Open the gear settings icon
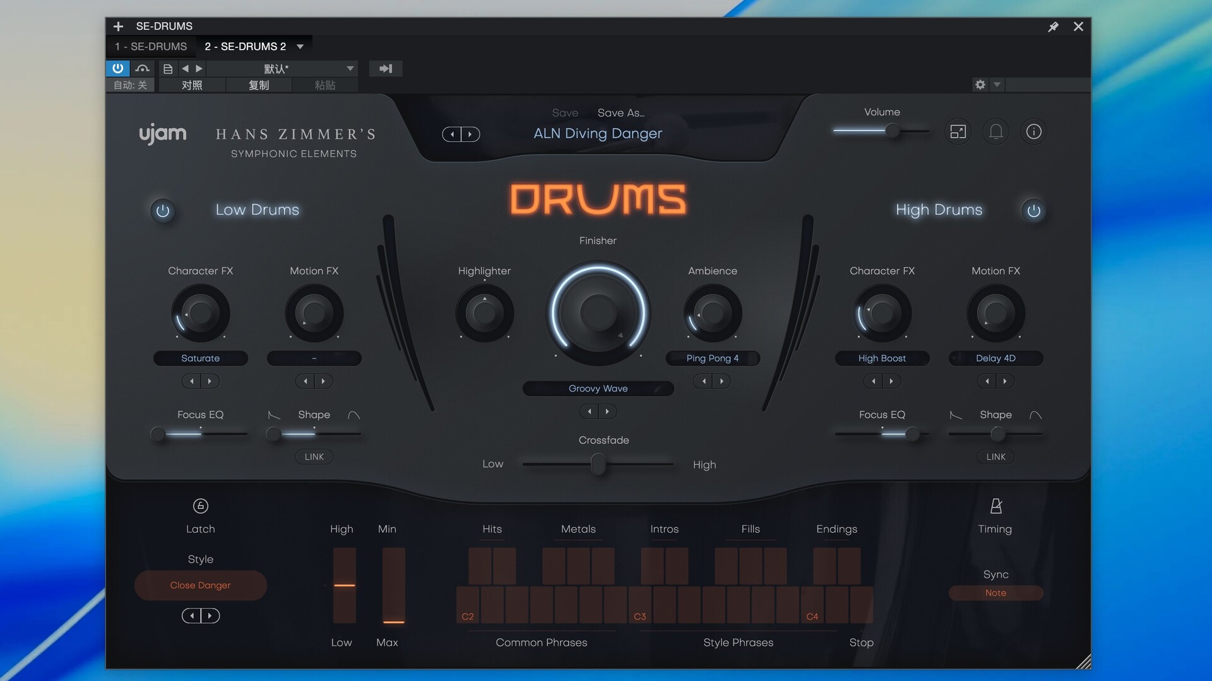This screenshot has width=1212, height=681. [x=980, y=84]
